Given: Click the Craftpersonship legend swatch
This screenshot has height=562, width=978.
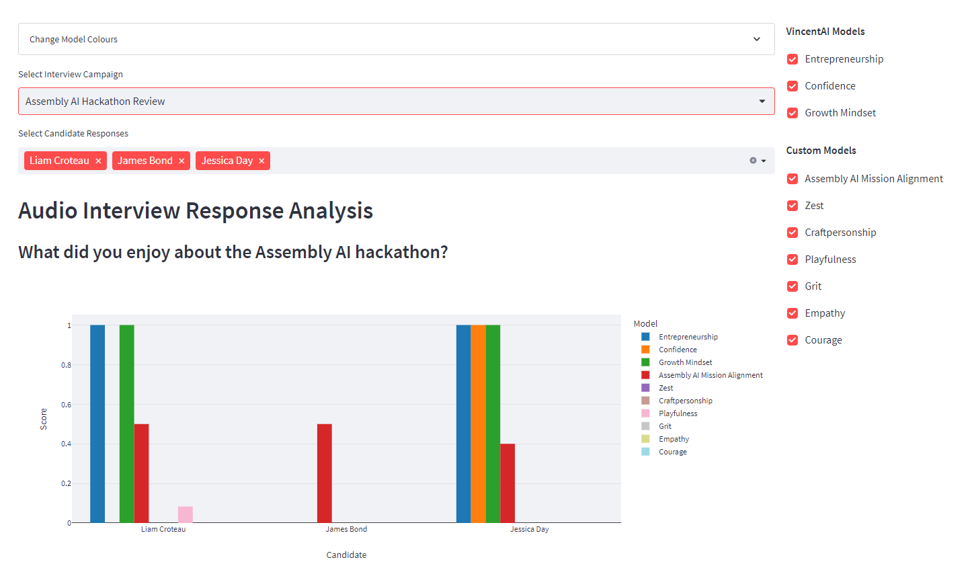Looking at the screenshot, I should coord(645,401).
